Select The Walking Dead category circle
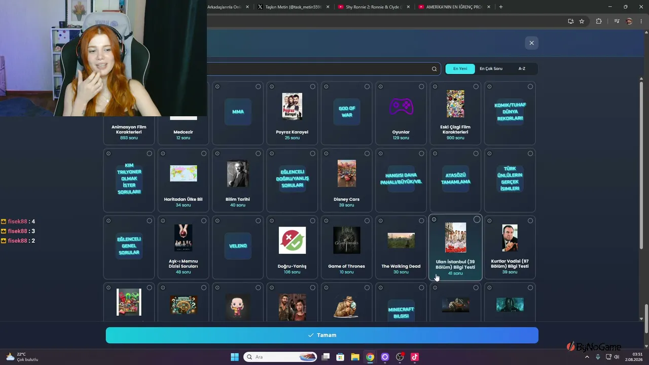The height and width of the screenshot is (365, 649). pos(421,221)
